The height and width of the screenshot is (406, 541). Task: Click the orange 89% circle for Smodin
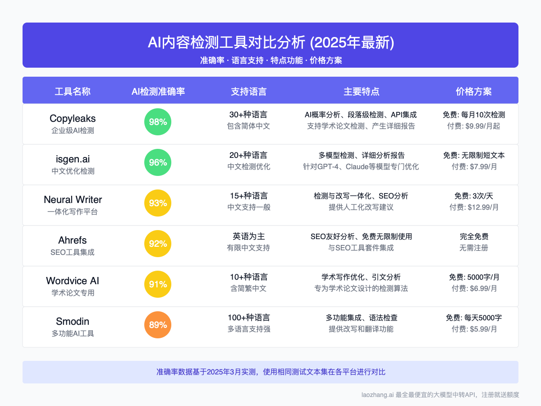(x=158, y=325)
